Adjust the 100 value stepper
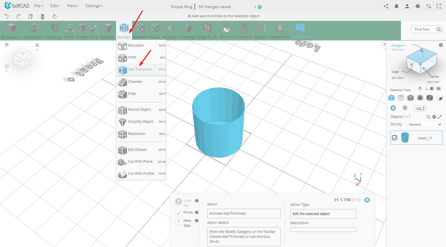 point(424,108)
